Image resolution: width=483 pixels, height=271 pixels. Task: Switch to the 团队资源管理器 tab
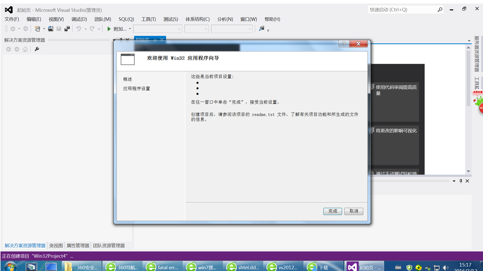click(109, 246)
